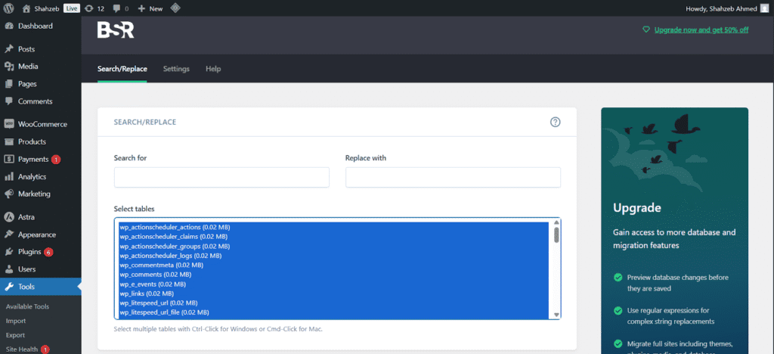Click the WordPress logo icon

point(8,8)
